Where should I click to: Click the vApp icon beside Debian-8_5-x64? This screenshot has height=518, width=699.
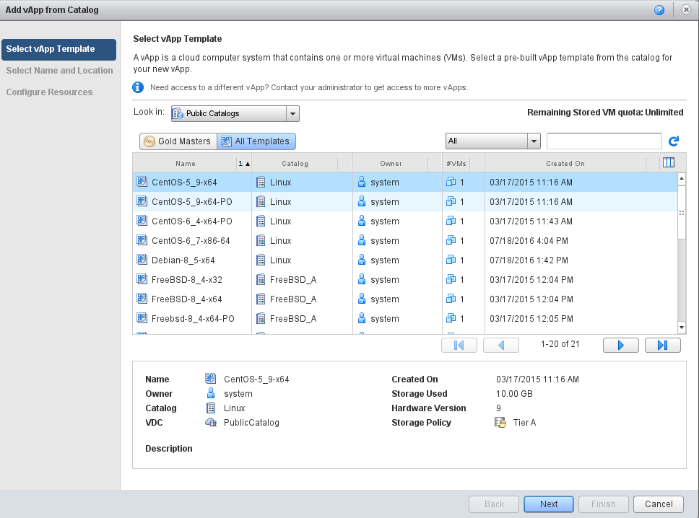[x=142, y=260]
